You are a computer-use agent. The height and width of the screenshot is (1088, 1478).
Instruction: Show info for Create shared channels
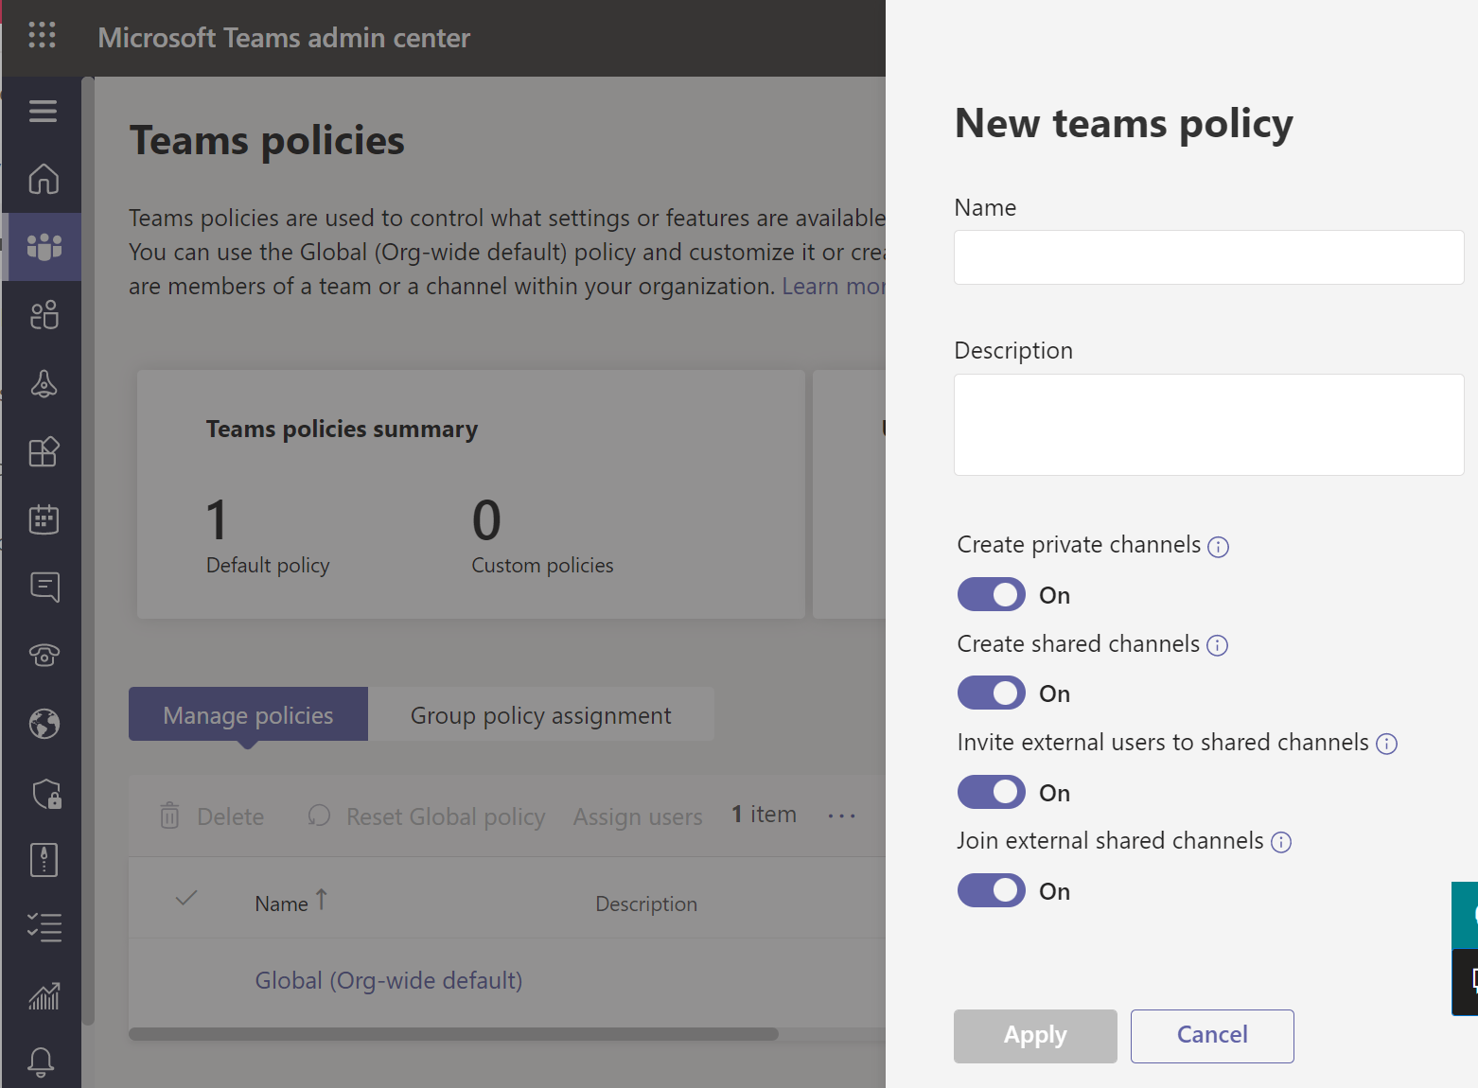point(1218,645)
